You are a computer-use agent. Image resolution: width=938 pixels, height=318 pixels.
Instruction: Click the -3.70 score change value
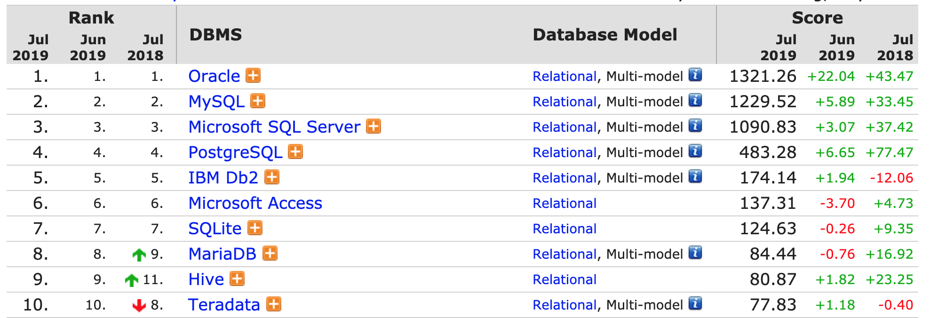click(837, 203)
